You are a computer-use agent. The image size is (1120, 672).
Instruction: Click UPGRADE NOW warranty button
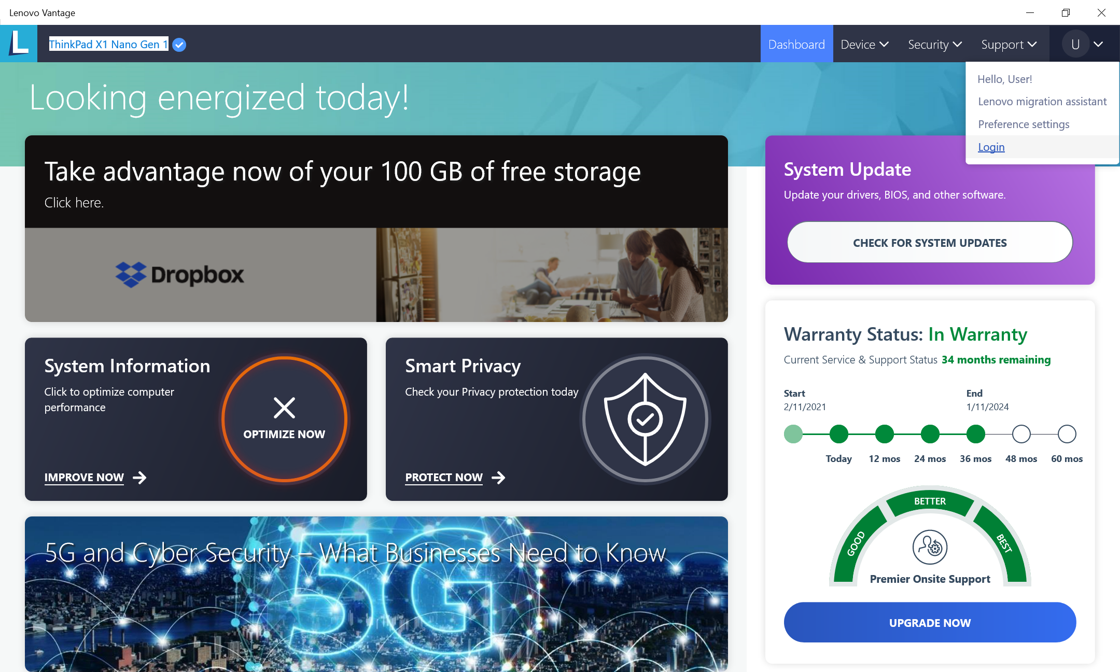930,622
